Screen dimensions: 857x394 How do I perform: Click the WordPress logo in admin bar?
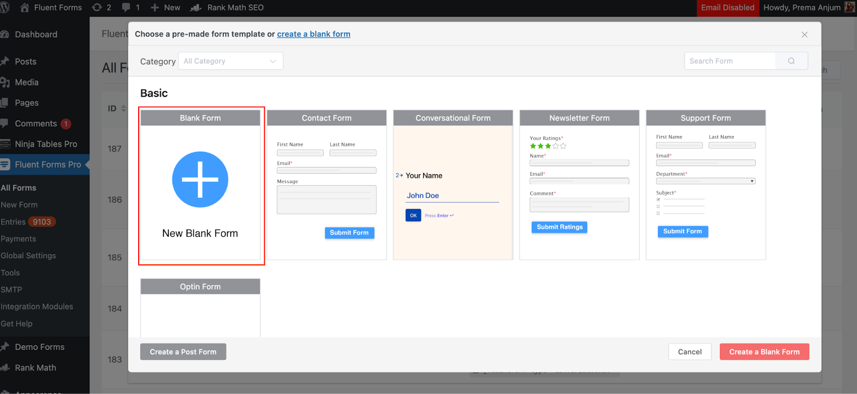tap(5, 8)
